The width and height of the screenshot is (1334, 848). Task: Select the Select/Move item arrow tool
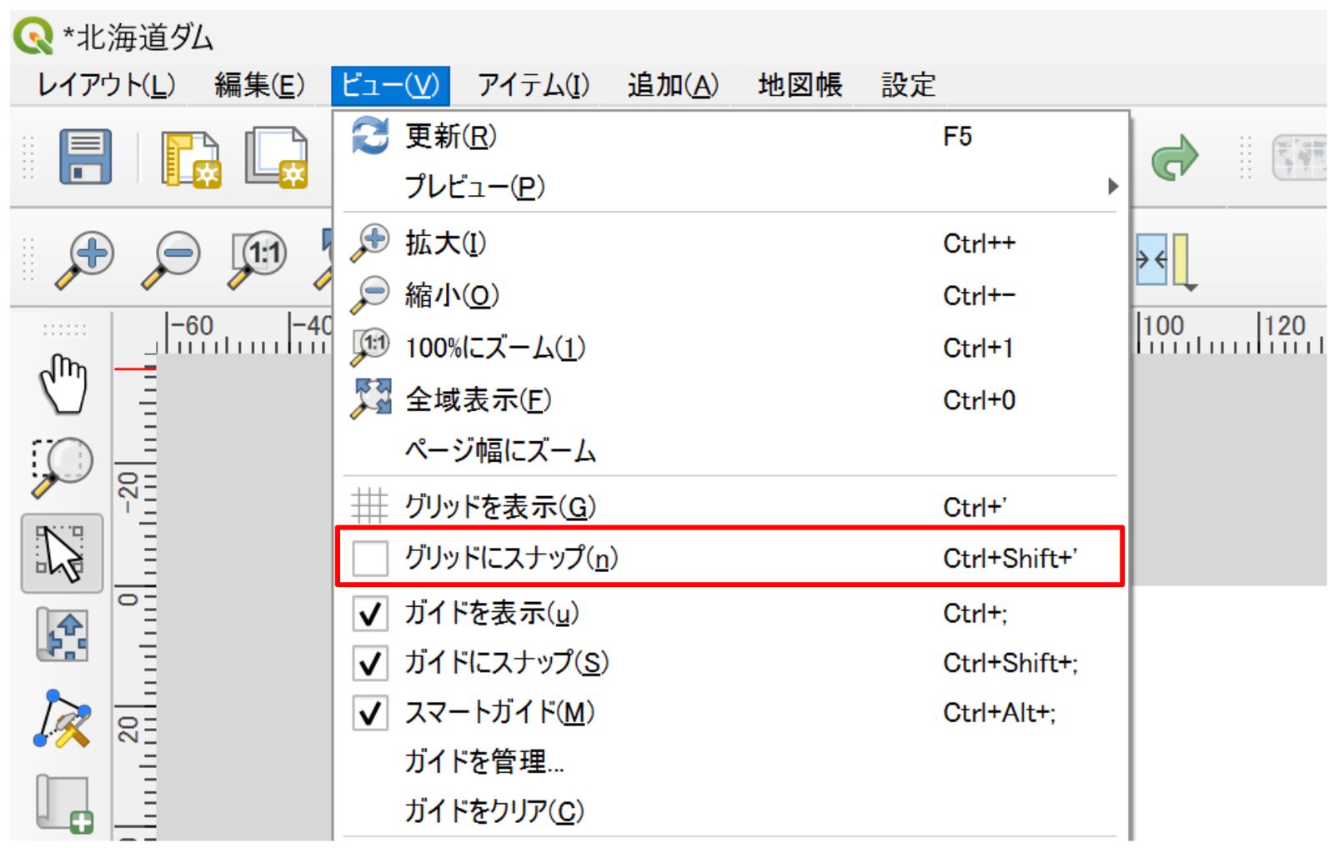[62, 553]
